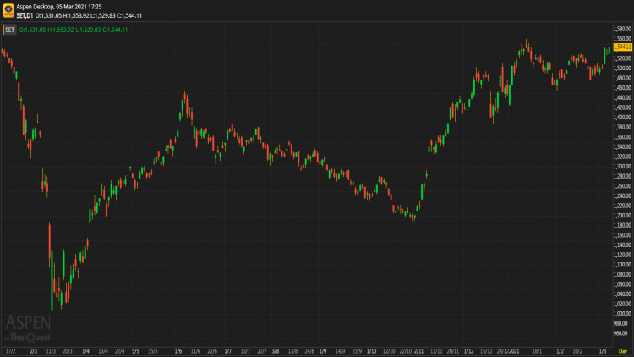Click the Aspen application logo icon
Viewport: 634px width, 357px height.
click(x=8, y=10)
